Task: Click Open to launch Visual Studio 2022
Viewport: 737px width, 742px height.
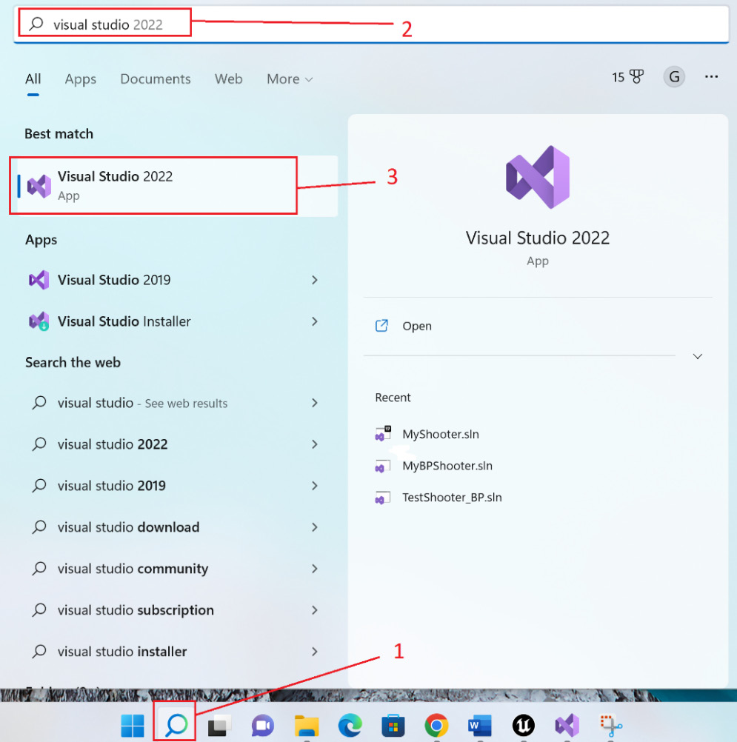Action: click(416, 326)
